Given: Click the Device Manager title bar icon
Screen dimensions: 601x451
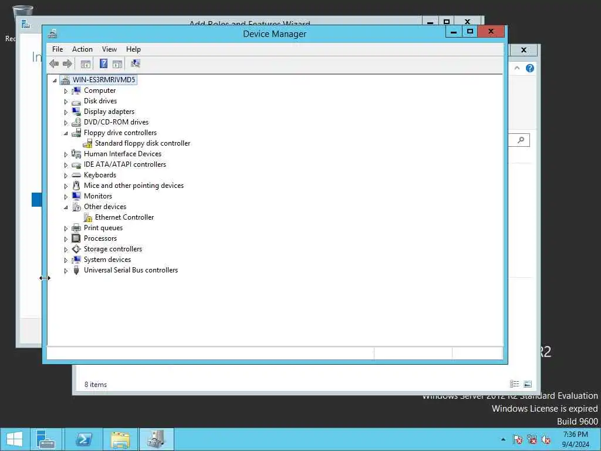Looking at the screenshot, I should click(x=52, y=33).
